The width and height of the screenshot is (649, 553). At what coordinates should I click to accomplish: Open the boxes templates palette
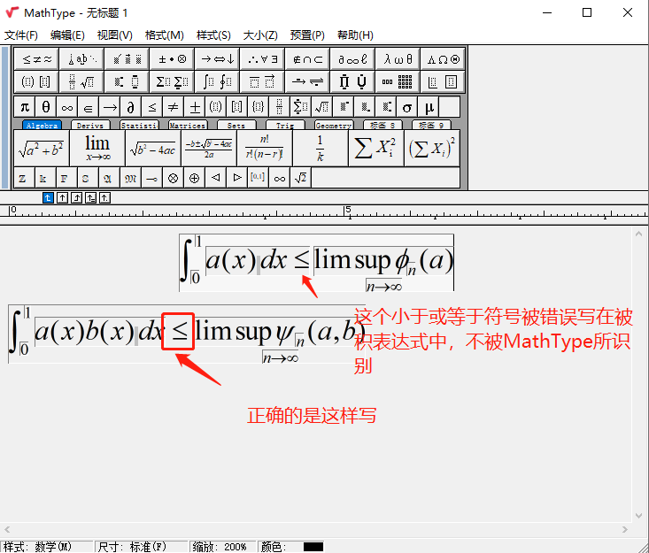coord(443,81)
